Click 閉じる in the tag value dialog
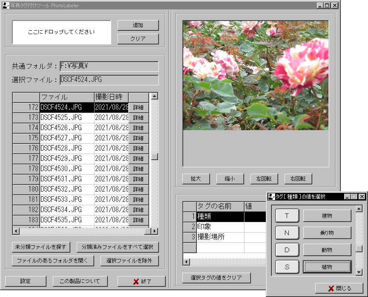368x297 pixels. click(x=339, y=288)
